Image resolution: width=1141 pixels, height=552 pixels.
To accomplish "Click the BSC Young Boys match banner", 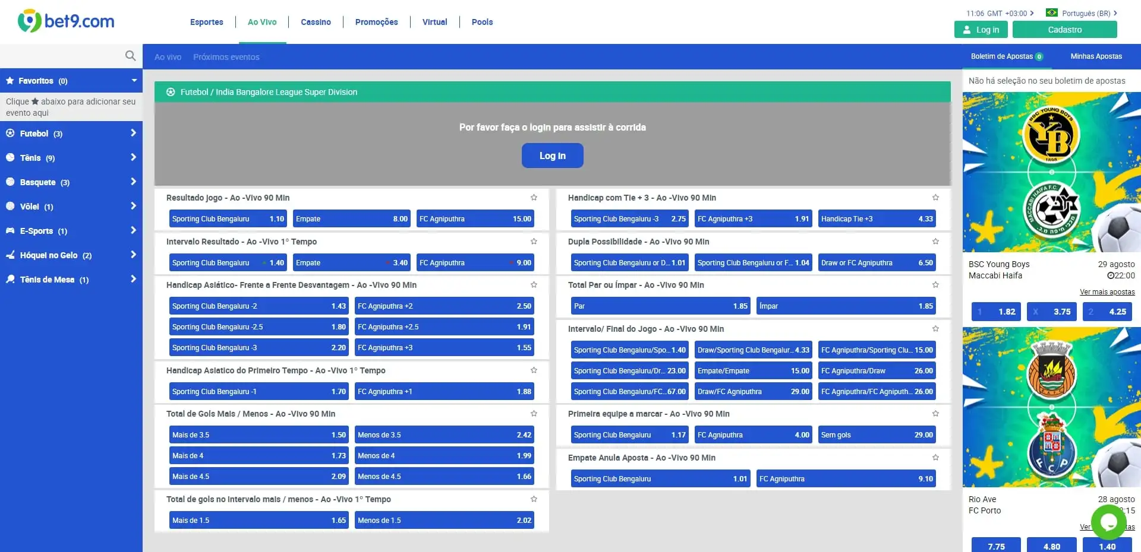I will click(x=1051, y=172).
